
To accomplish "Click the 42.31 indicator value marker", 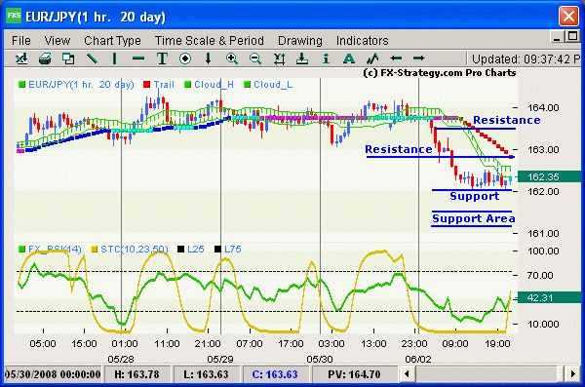I will pos(549,298).
